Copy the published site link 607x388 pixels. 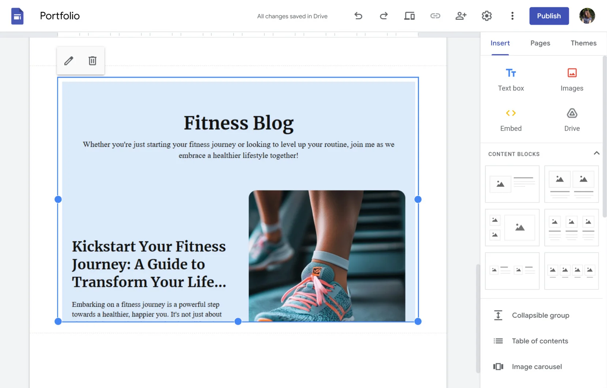[x=435, y=16]
